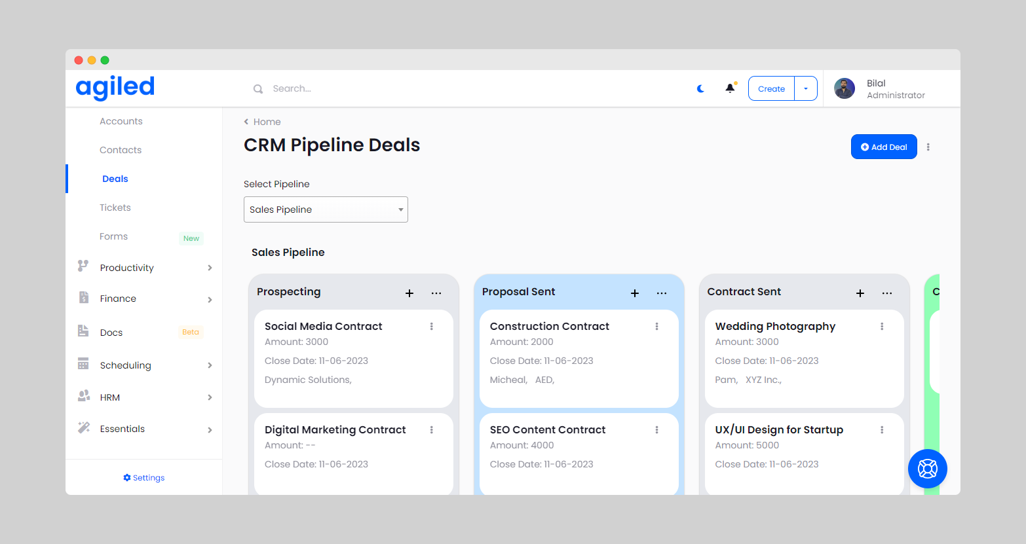This screenshot has width=1026, height=544.
Task: Click the plus icon in Prospecting column
Action: [x=409, y=293]
